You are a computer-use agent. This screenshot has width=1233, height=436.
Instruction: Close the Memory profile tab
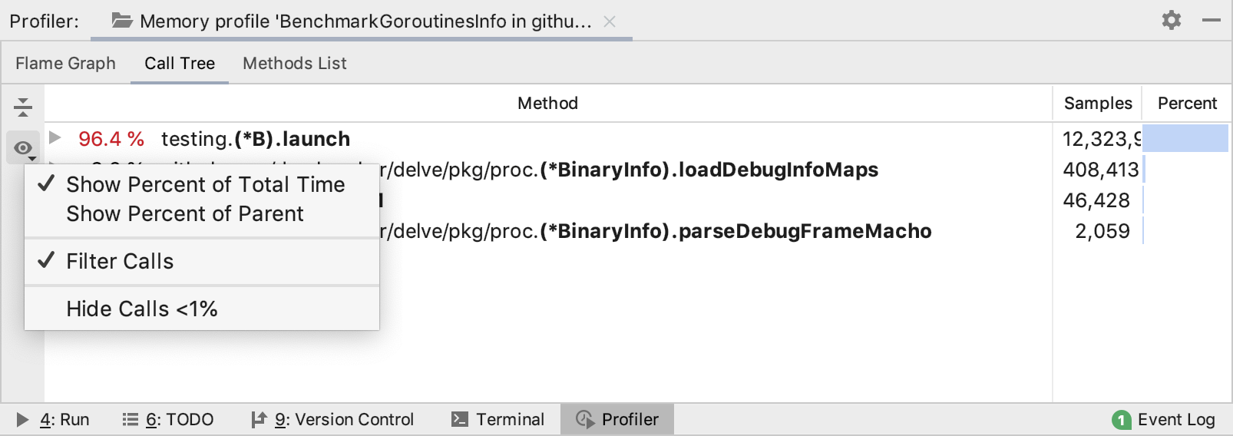610,21
